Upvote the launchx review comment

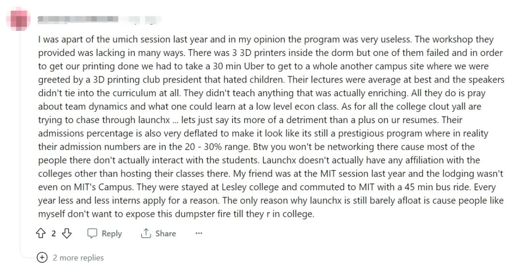41,233
